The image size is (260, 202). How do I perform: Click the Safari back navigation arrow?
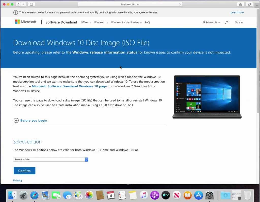[x=18, y=4]
